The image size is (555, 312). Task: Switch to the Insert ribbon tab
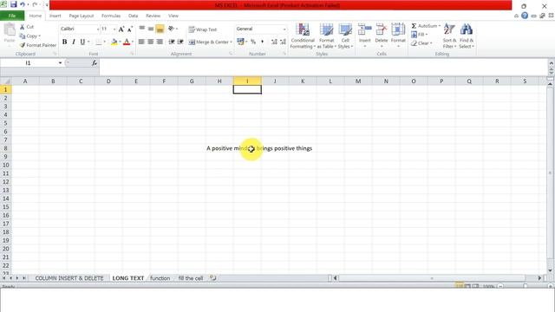coord(55,16)
